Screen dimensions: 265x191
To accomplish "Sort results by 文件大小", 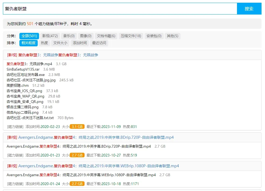I will click(x=60, y=43).
